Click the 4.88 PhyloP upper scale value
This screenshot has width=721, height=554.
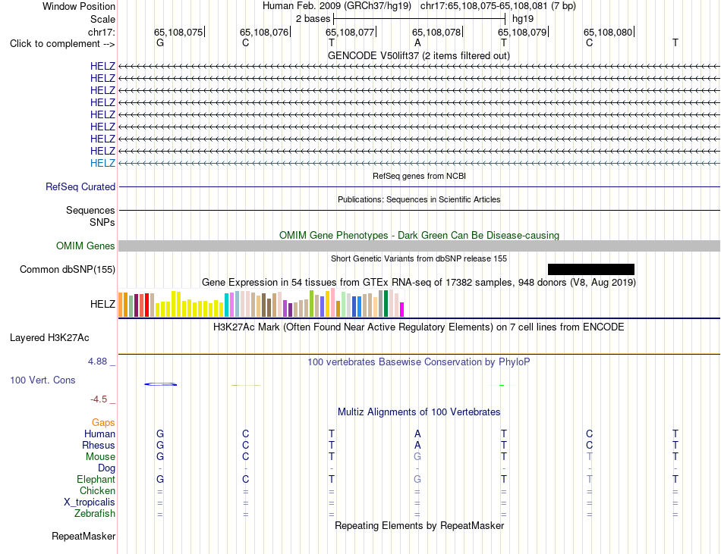point(97,362)
